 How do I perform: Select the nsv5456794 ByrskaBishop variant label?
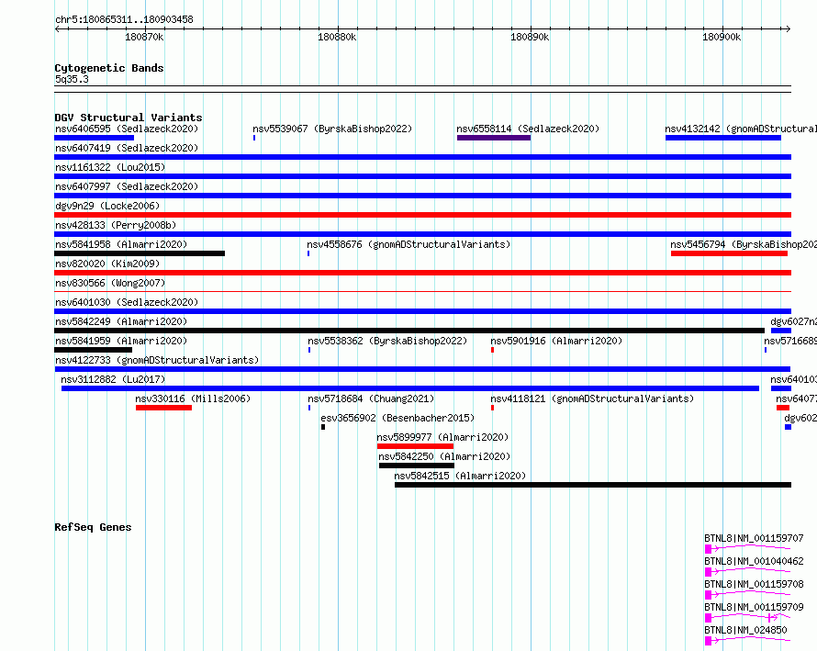pos(744,244)
